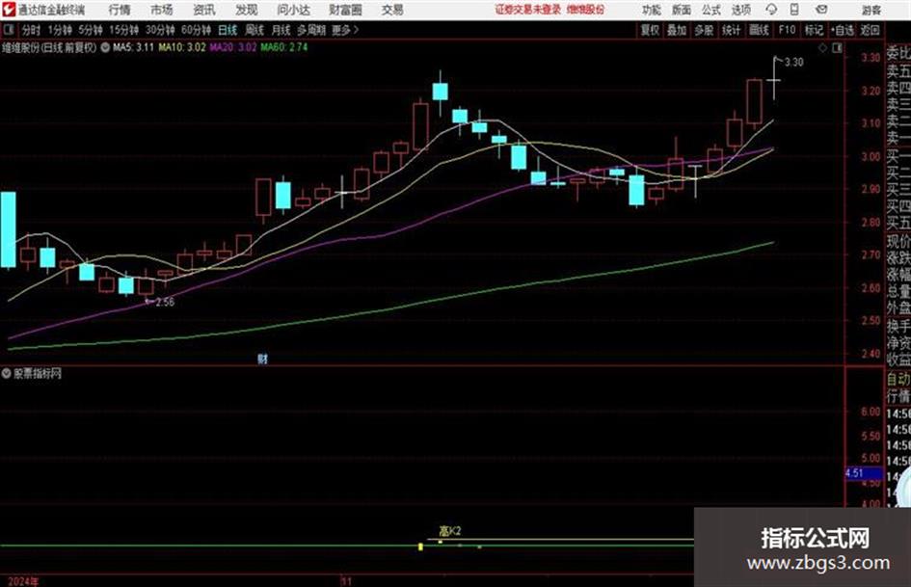Open the 财富圈 menu
911x587 pixels.
pyautogui.click(x=345, y=10)
